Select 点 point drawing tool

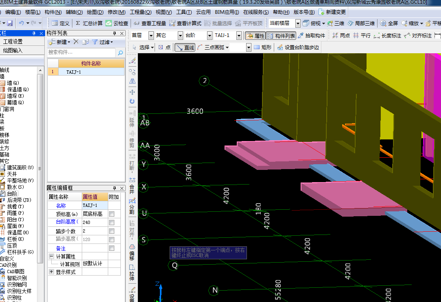[164, 48]
